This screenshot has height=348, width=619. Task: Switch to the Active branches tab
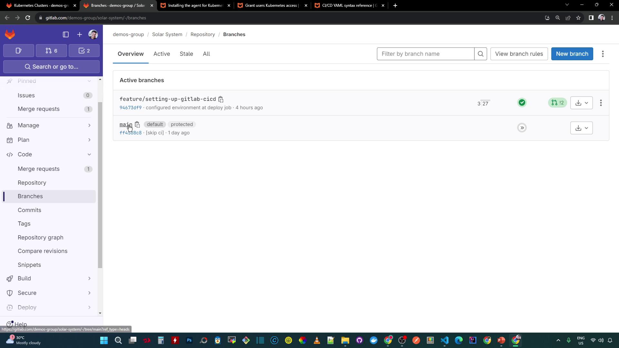pos(162,54)
